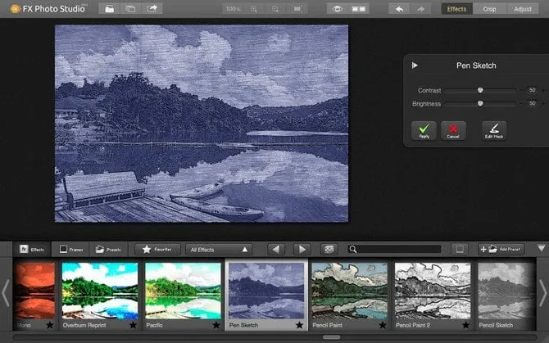Collapse the Pen Sketch panel triangle
Screen dimensions: 549x343
[x=415, y=65]
